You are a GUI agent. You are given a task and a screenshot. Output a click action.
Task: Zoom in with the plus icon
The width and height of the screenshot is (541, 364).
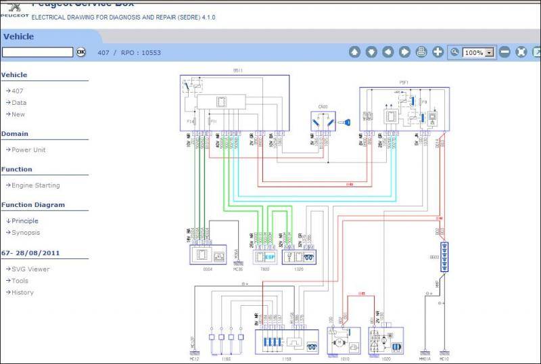pos(438,52)
